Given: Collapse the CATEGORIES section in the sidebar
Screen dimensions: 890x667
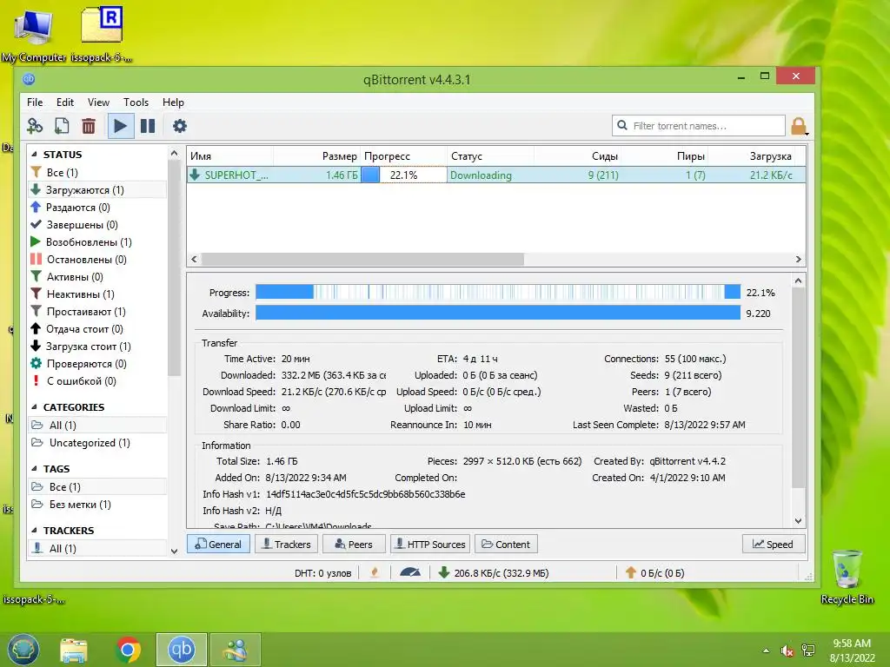Looking at the screenshot, I should (34, 407).
